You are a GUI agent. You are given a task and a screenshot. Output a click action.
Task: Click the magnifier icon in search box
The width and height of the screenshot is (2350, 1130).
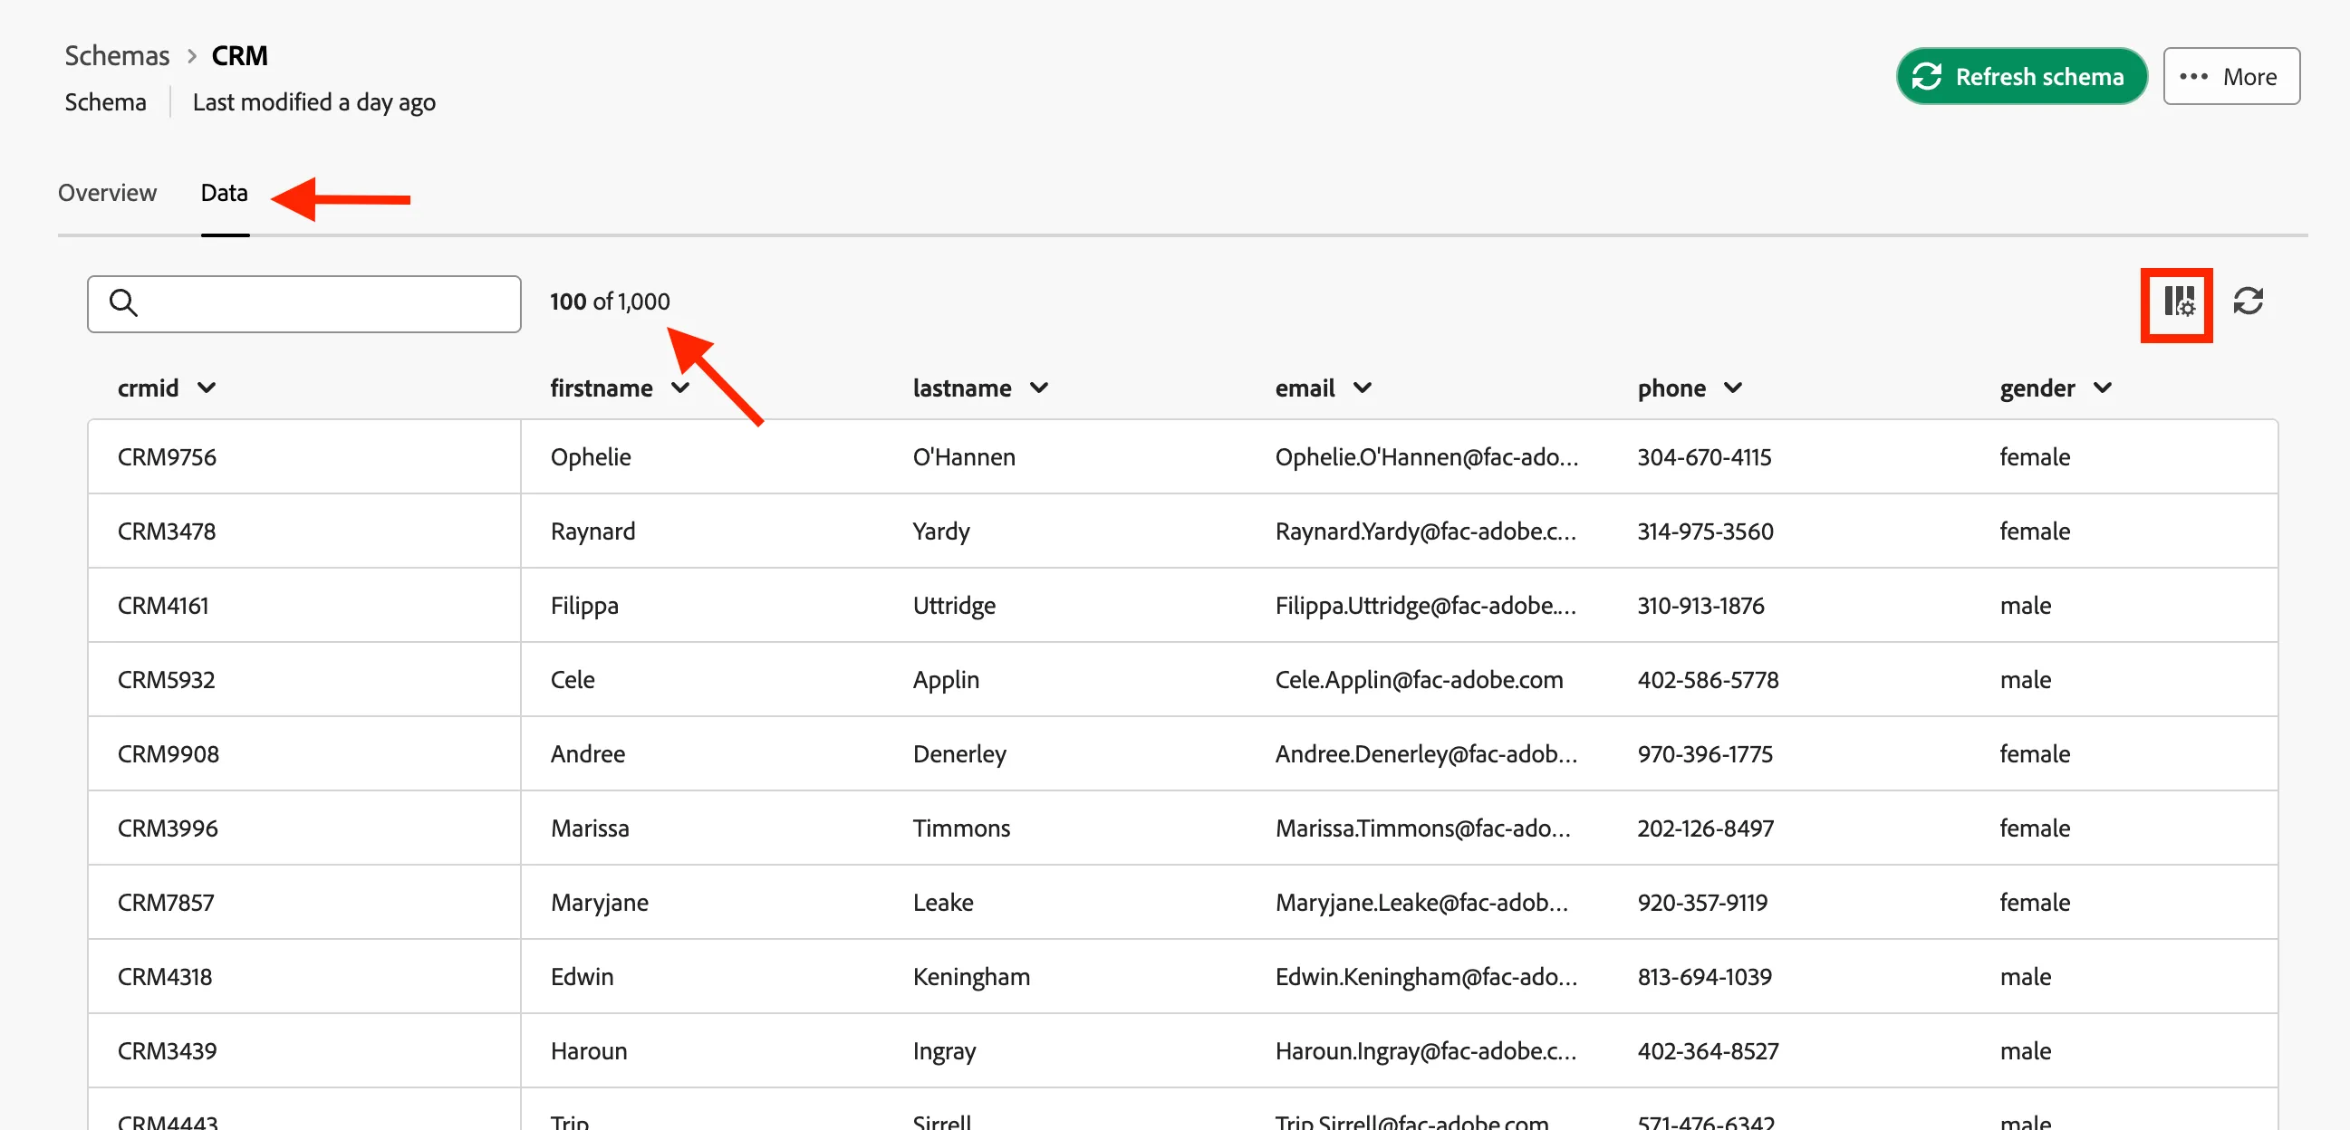click(x=123, y=303)
